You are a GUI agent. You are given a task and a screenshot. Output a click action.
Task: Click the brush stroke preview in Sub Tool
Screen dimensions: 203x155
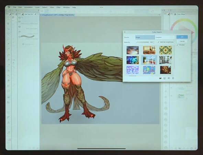pos(27,37)
